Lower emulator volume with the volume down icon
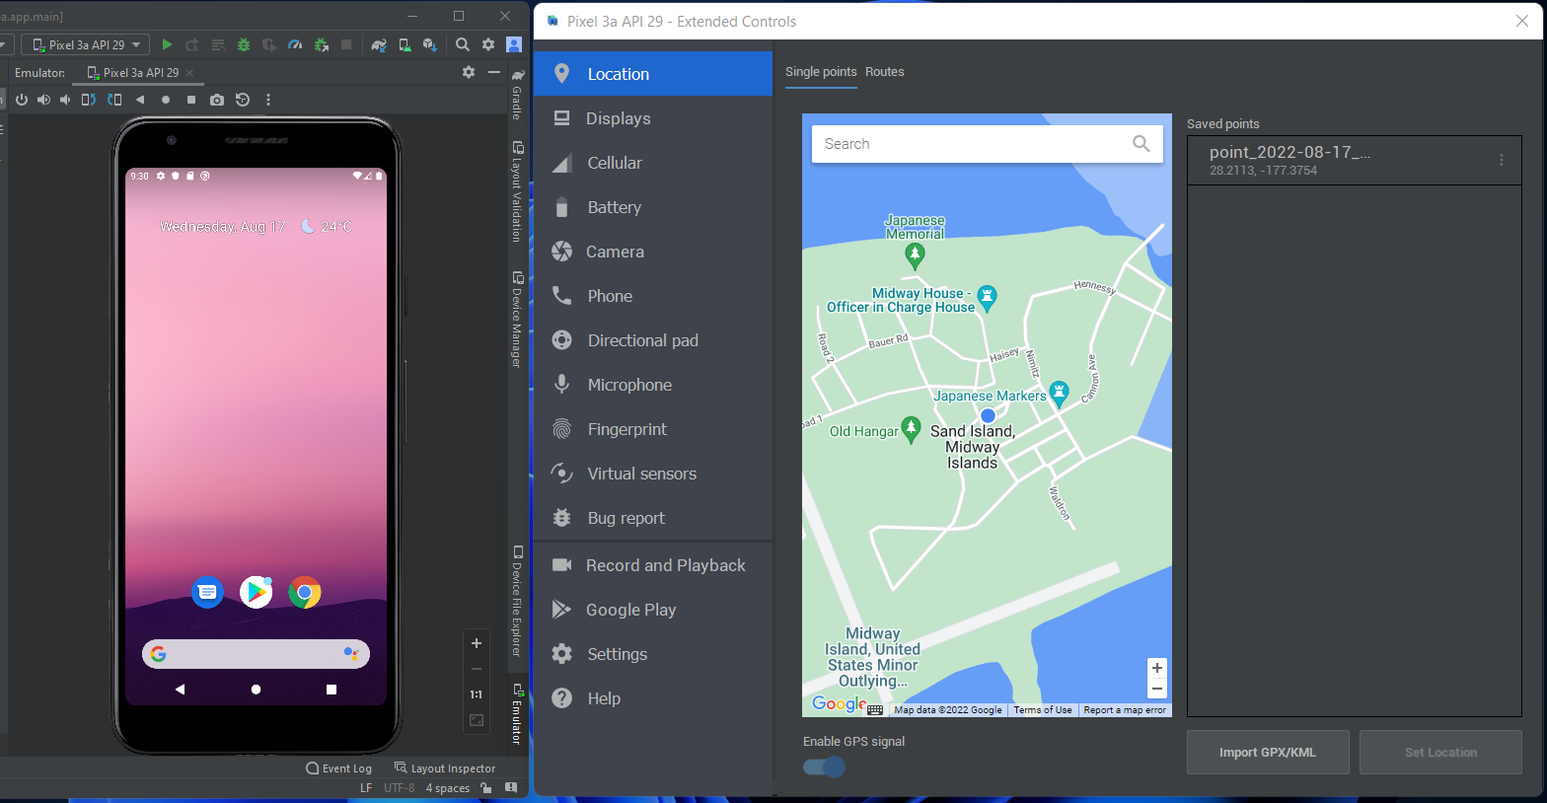The image size is (1547, 803). point(65,100)
